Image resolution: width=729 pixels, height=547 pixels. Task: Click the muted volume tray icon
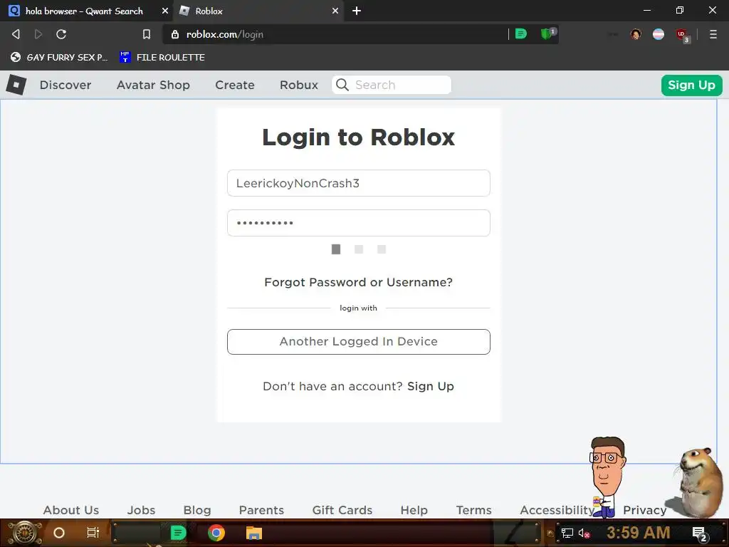point(584,533)
